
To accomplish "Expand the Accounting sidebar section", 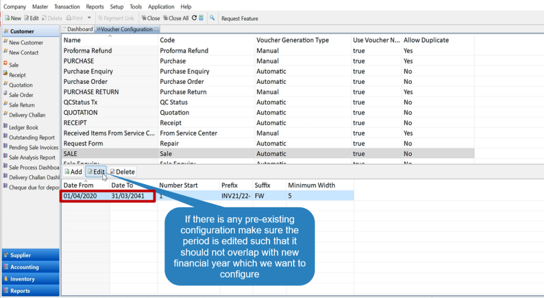I will 30,267.
